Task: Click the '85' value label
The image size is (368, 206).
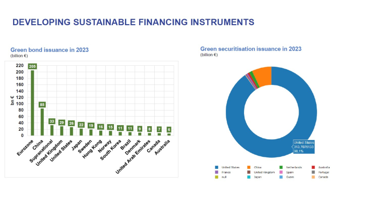Action: 42,105
